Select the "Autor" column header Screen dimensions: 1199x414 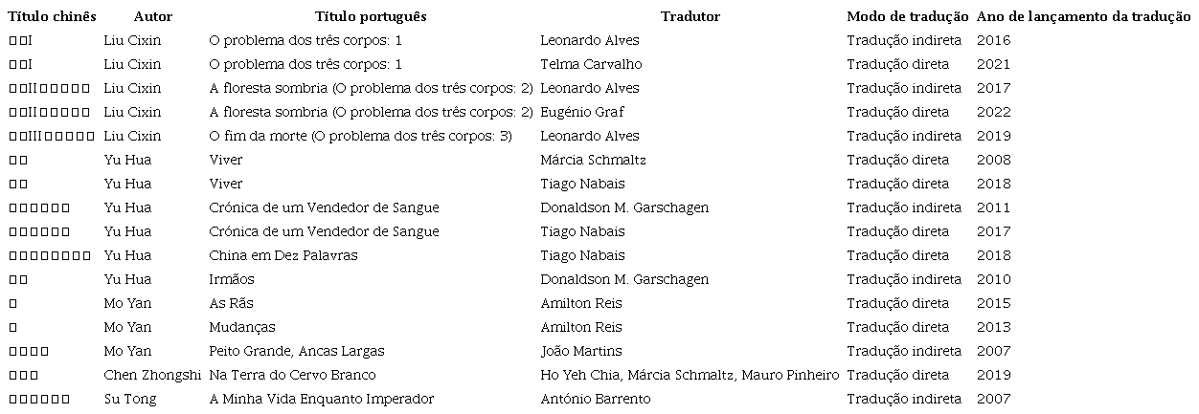(x=153, y=16)
